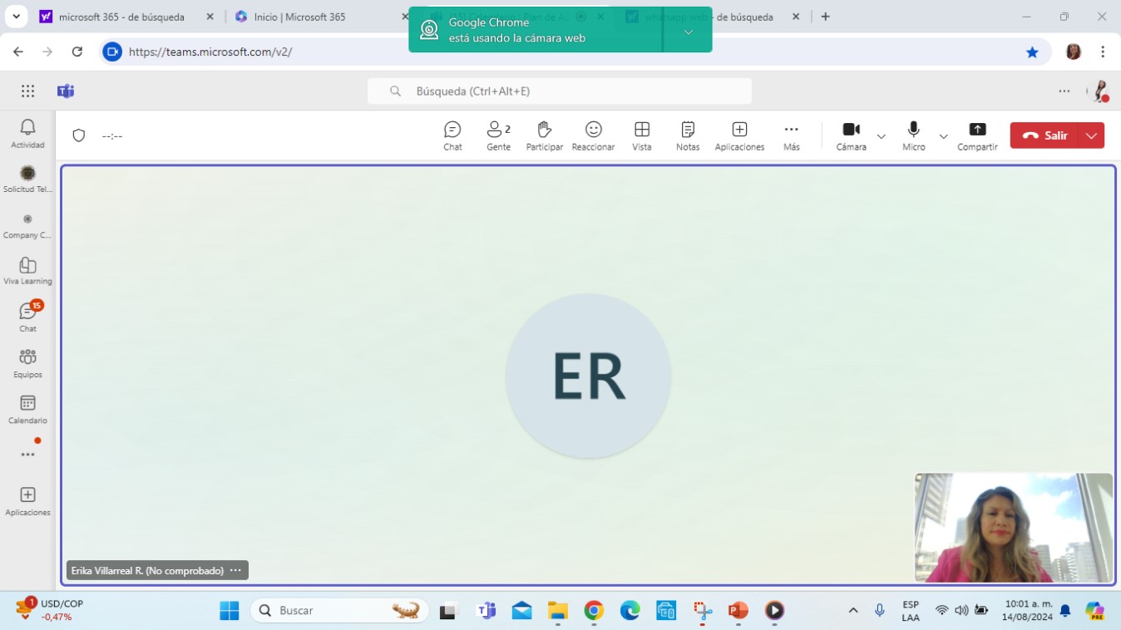This screenshot has width=1121, height=630.
Task: Expand the camera options arrow
Action: [881, 136]
